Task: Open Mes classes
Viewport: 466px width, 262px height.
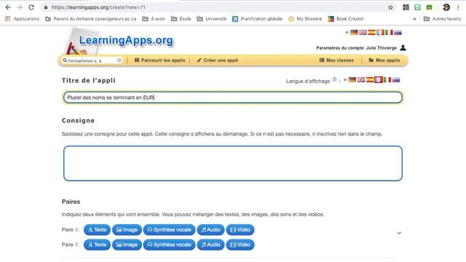Action: pos(336,60)
